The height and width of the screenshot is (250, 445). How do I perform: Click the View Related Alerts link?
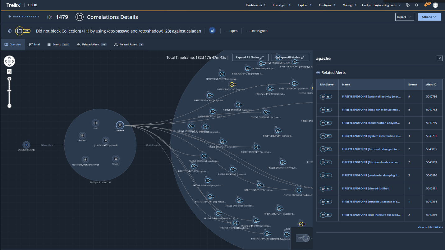[430, 227]
